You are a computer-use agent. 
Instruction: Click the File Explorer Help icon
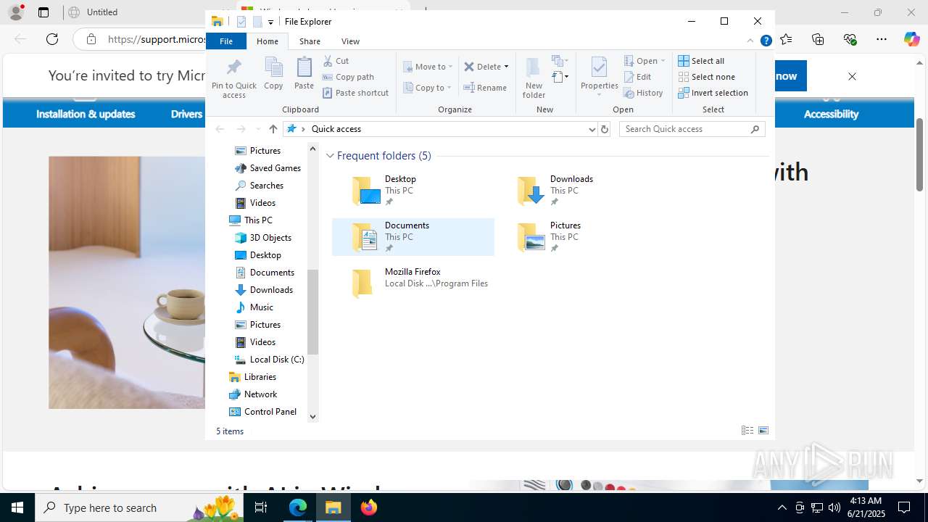click(766, 41)
